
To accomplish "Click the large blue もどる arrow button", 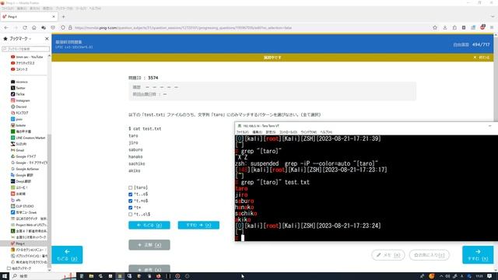I will (67, 254).
